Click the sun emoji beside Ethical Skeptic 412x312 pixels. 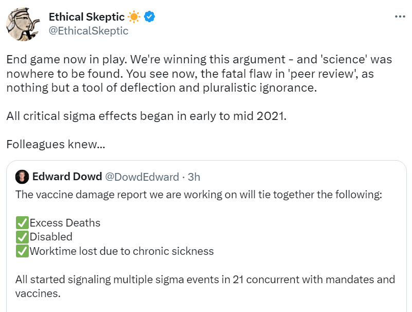[x=134, y=17]
